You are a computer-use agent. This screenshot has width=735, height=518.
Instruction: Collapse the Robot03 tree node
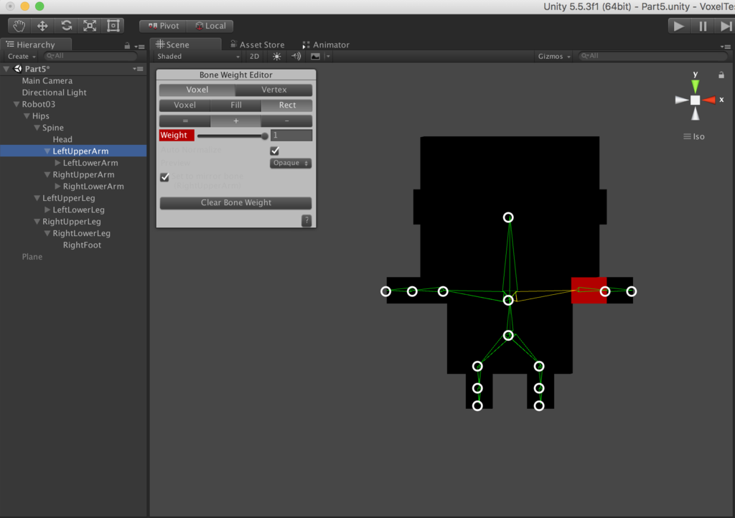pos(17,104)
